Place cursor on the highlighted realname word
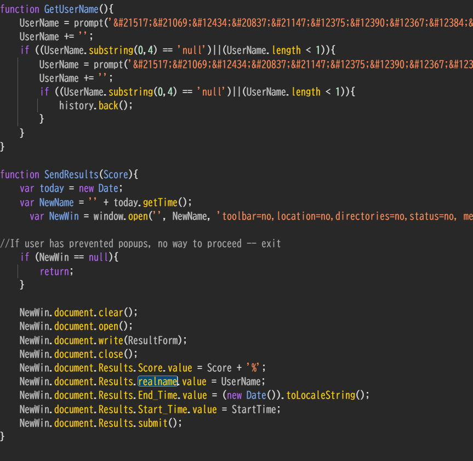Screen dimensions: 473x461 click(158, 382)
